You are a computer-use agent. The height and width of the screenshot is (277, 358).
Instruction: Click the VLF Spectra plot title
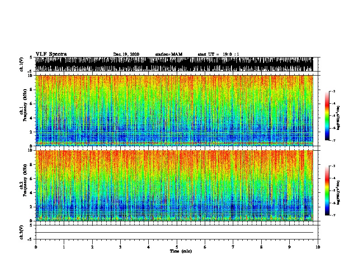(x=51, y=54)
